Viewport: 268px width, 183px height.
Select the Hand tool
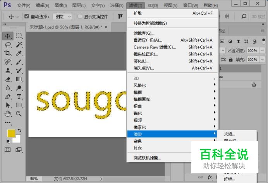(x=7, y=114)
